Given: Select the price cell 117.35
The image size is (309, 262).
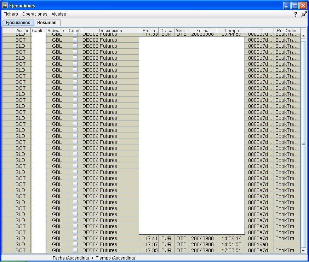Looking at the screenshot, I should [149, 250].
